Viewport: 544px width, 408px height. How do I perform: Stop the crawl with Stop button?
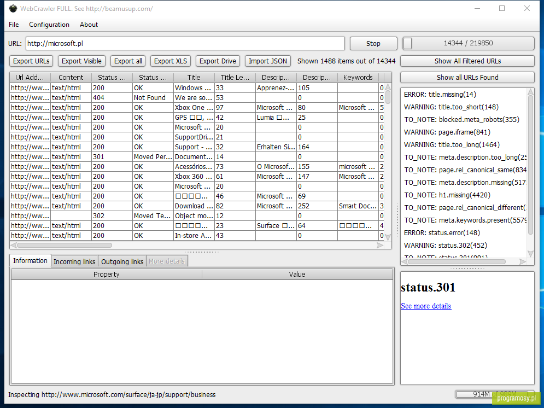point(373,44)
